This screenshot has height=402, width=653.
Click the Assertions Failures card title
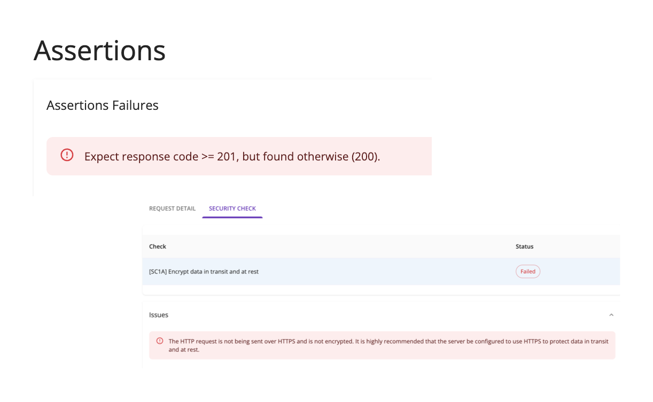tap(103, 106)
